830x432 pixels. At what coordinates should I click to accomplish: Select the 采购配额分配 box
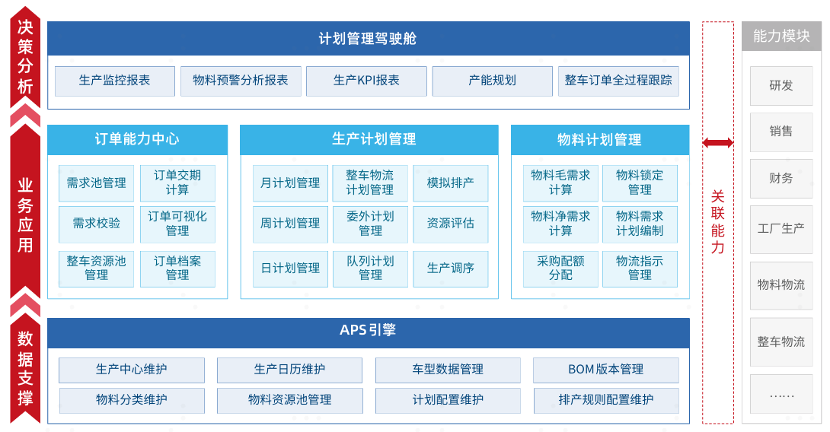[560, 268]
